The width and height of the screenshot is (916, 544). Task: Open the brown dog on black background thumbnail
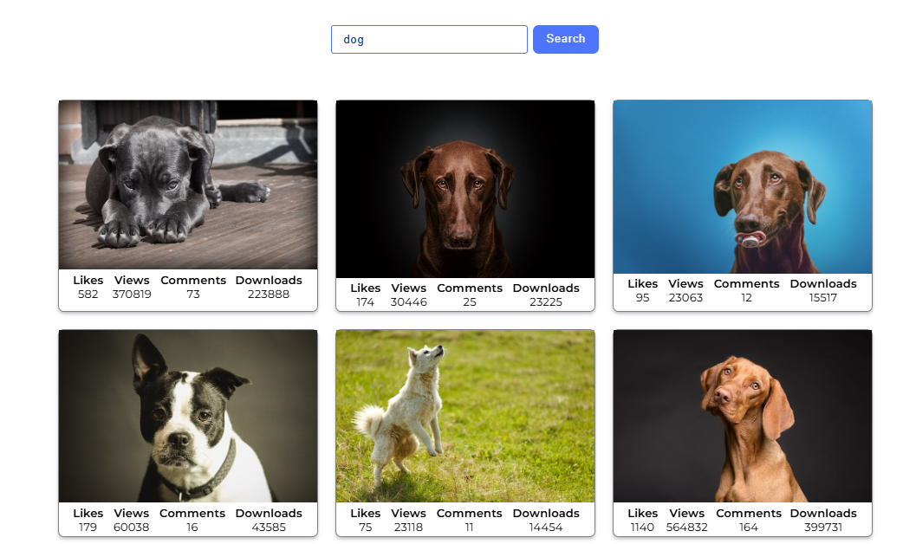[x=464, y=189]
